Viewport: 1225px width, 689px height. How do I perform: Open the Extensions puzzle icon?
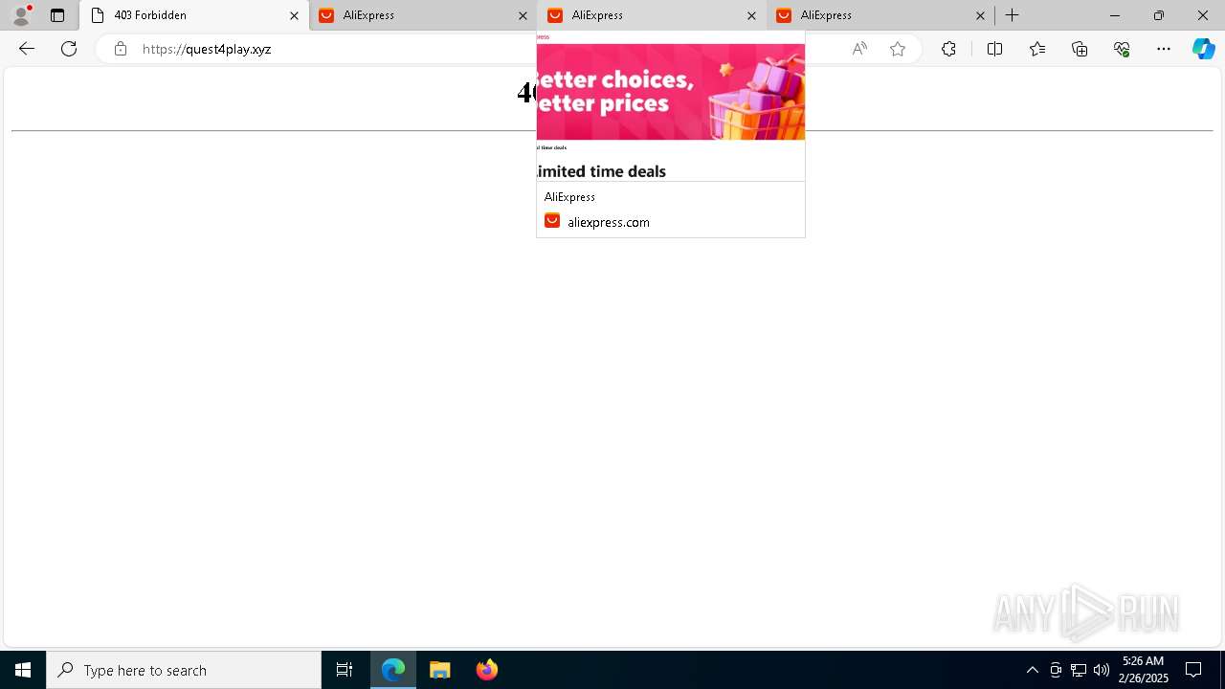coord(948,49)
